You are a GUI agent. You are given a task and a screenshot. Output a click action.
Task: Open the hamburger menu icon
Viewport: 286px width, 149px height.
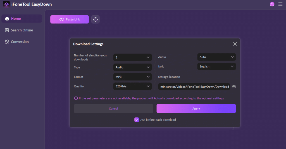(280, 4)
